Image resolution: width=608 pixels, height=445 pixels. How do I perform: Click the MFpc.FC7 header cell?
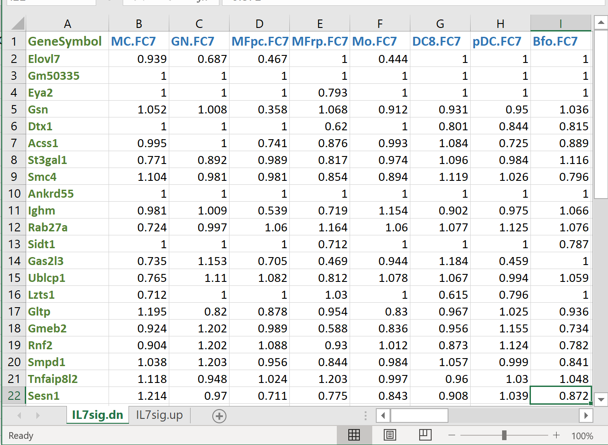[x=260, y=41]
